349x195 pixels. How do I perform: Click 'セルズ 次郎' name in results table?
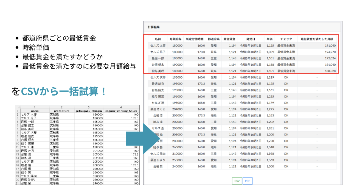[x=158, y=77]
